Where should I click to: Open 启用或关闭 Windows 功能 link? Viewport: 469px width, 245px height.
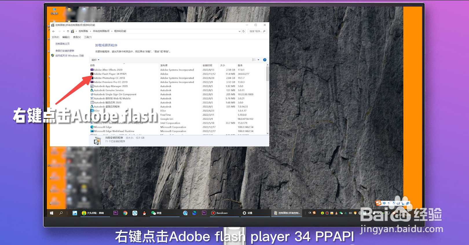(x=69, y=56)
